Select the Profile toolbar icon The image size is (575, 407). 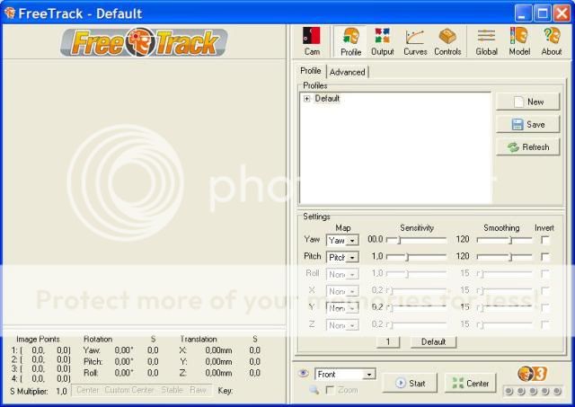coord(350,40)
